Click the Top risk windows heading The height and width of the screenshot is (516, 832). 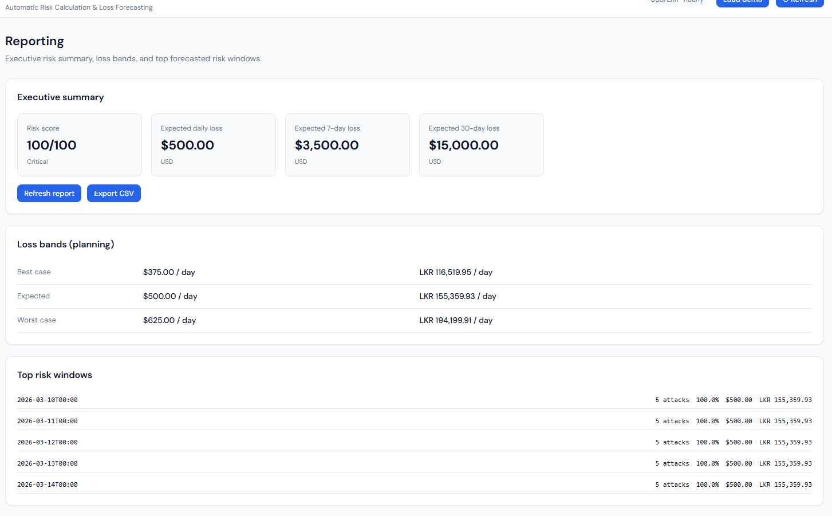(54, 375)
